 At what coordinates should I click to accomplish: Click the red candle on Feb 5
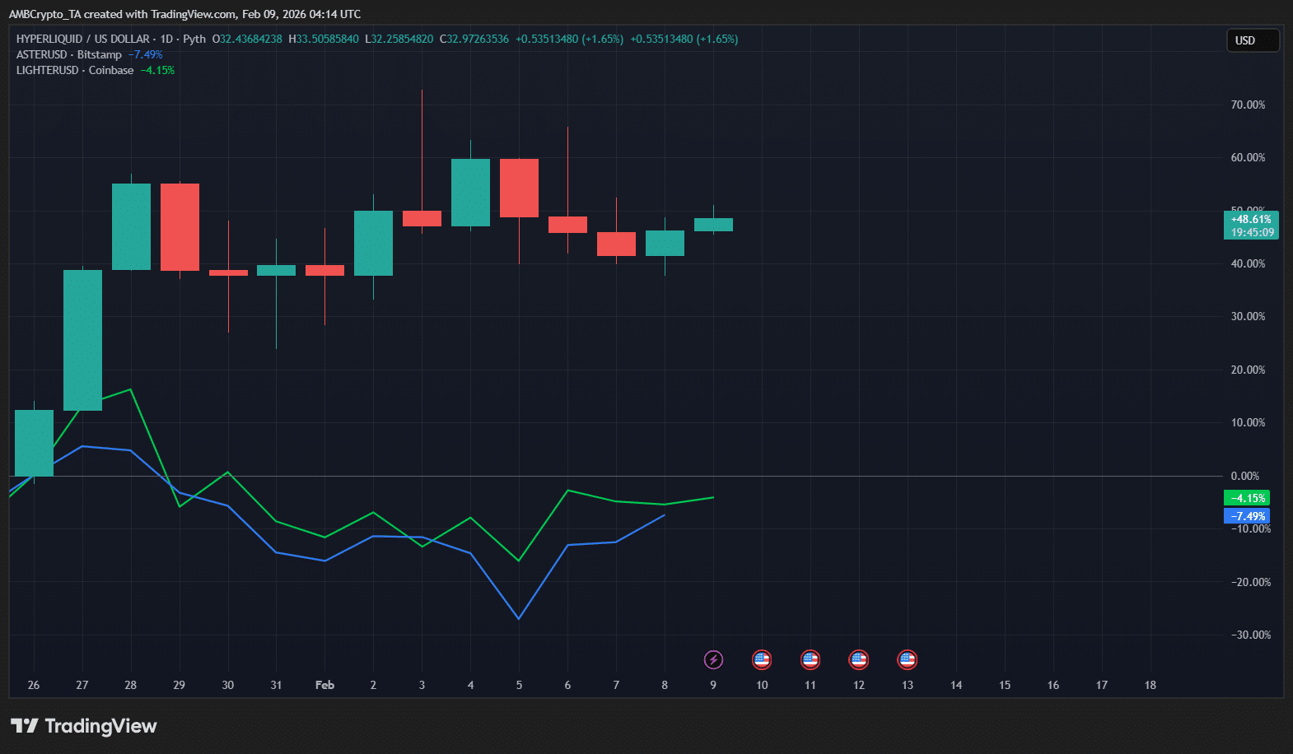[x=519, y=188]
